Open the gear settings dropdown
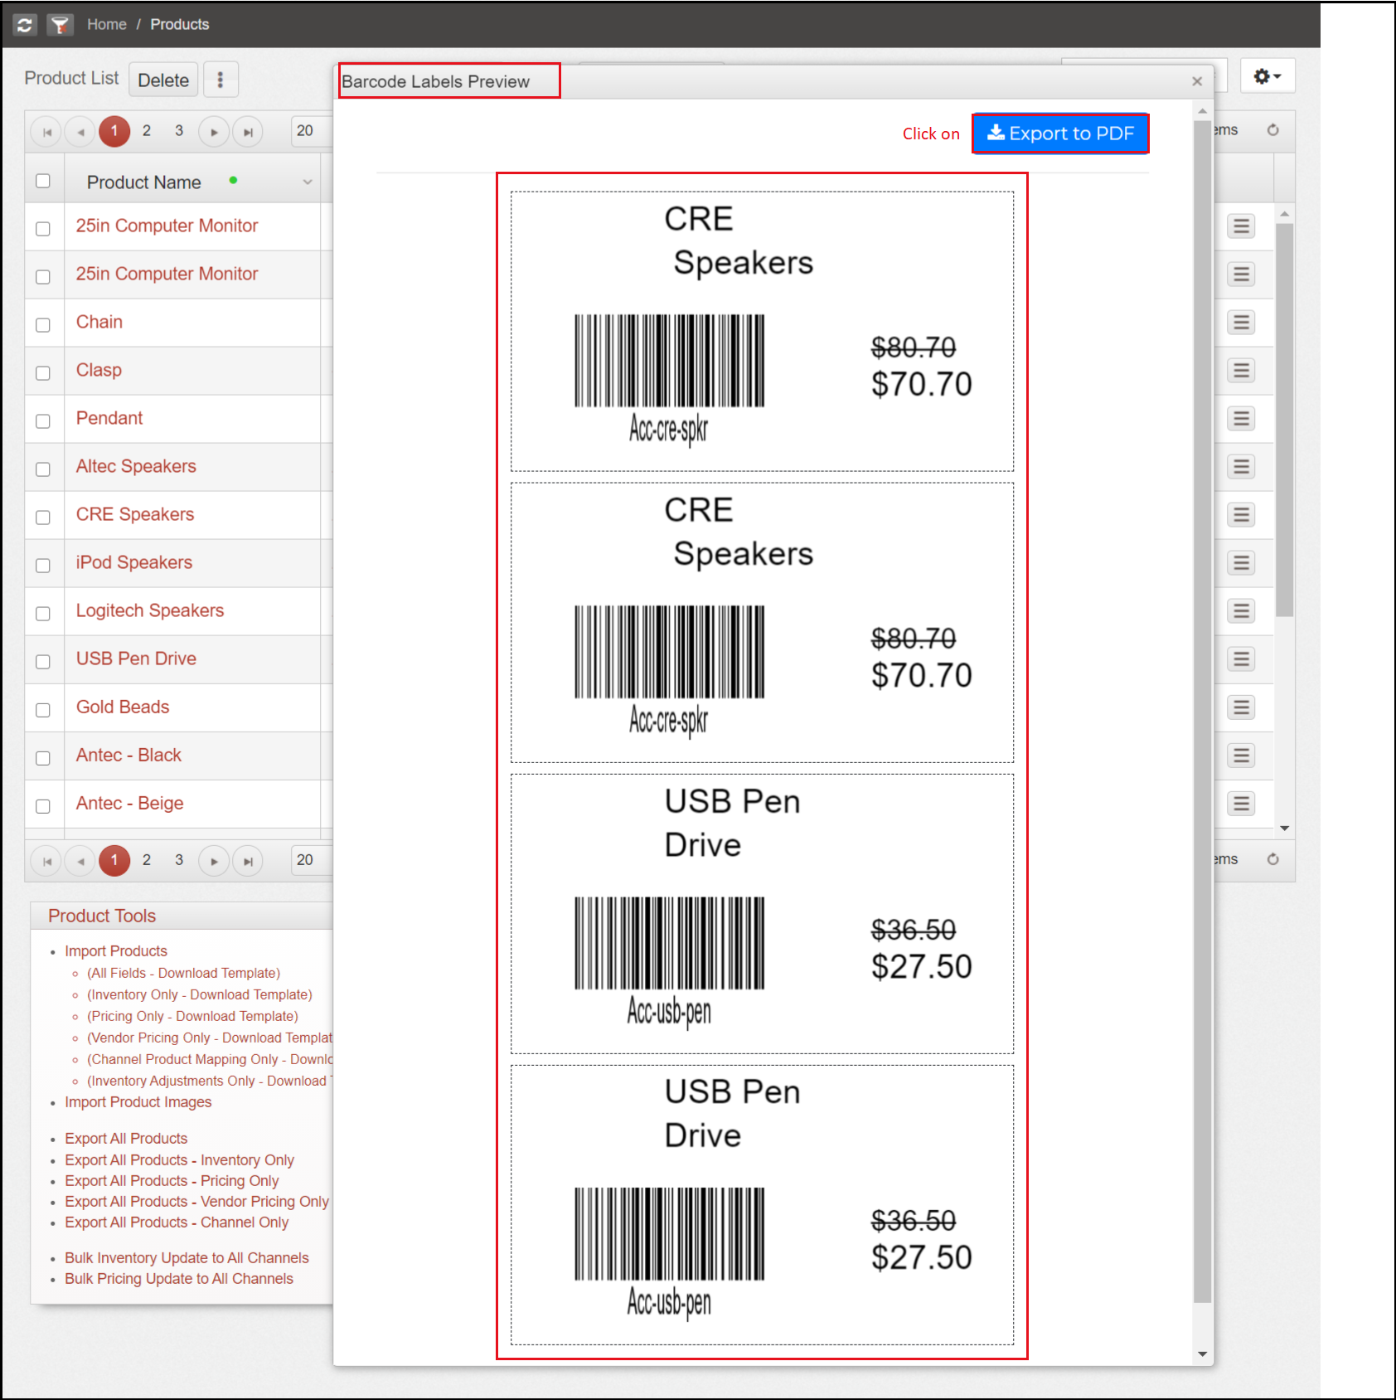The image size is (1396, 1400). pyautogui.click(x=1268, y=76)
